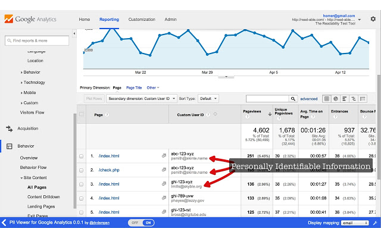This screenshot has height=238, width=381.
Task: Switch to pie chart view icon
Action: [336, 99]
